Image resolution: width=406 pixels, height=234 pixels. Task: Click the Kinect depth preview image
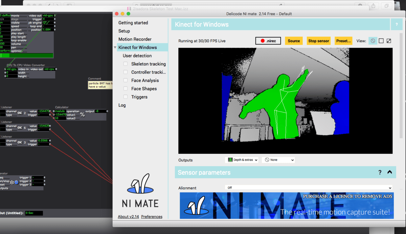[285, 101]
